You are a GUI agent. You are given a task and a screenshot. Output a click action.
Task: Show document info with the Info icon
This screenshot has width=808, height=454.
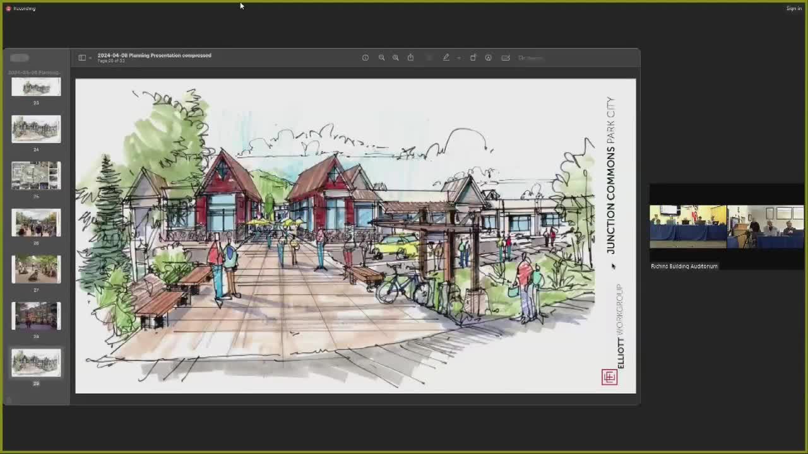coord(365,57)
